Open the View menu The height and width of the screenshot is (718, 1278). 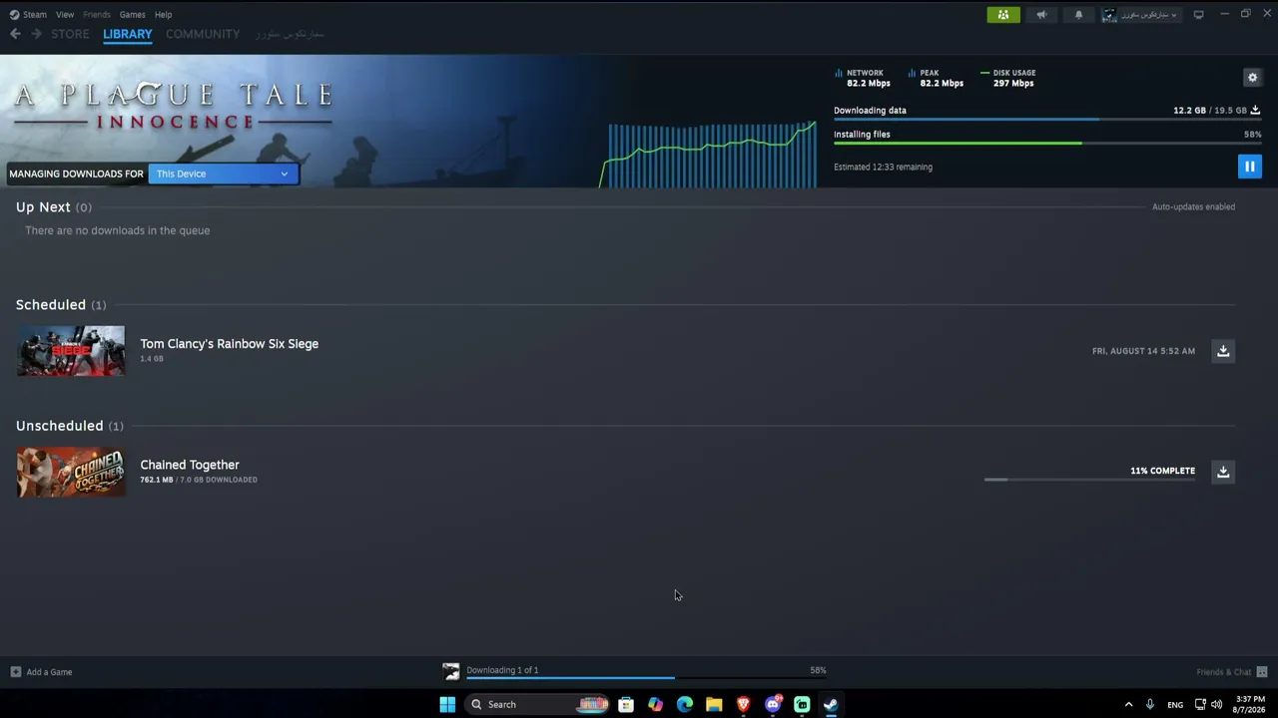65,14
